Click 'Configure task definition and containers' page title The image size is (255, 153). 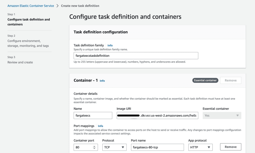tap(125, 17)
